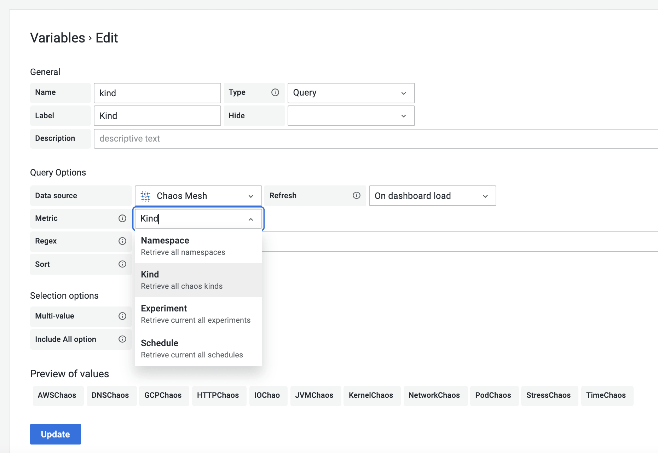Image resolution: width=658 pixels, height=453 pixels.
Task: Pick Schedule from the metric options
Action: [x=198, y=349]
